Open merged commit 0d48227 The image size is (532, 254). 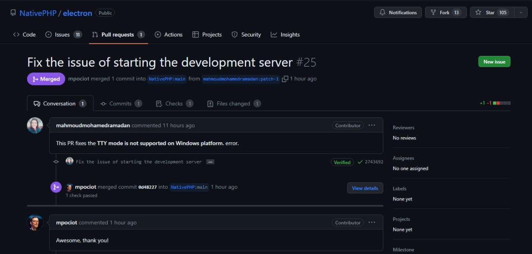pyautogui.click(x=147, y=187)
